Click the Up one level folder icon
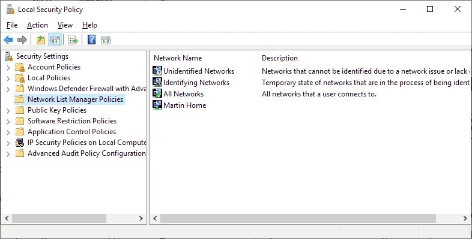The width and height of the screenshot is (472, 239). click(x=41, y=40)
